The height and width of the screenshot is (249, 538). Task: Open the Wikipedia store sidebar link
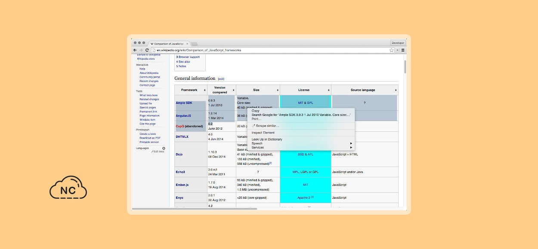[x=146, y=59]
